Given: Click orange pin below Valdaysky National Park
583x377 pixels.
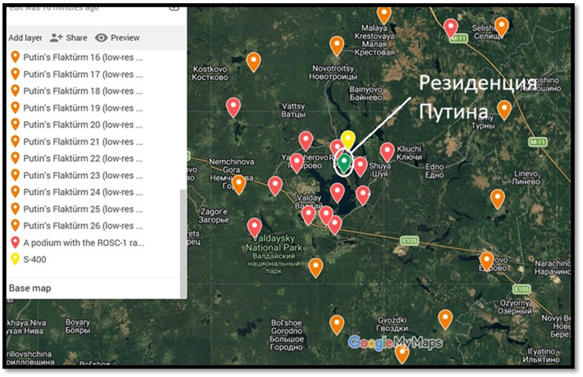Looking at the screenshot, I should pos(316,267).
